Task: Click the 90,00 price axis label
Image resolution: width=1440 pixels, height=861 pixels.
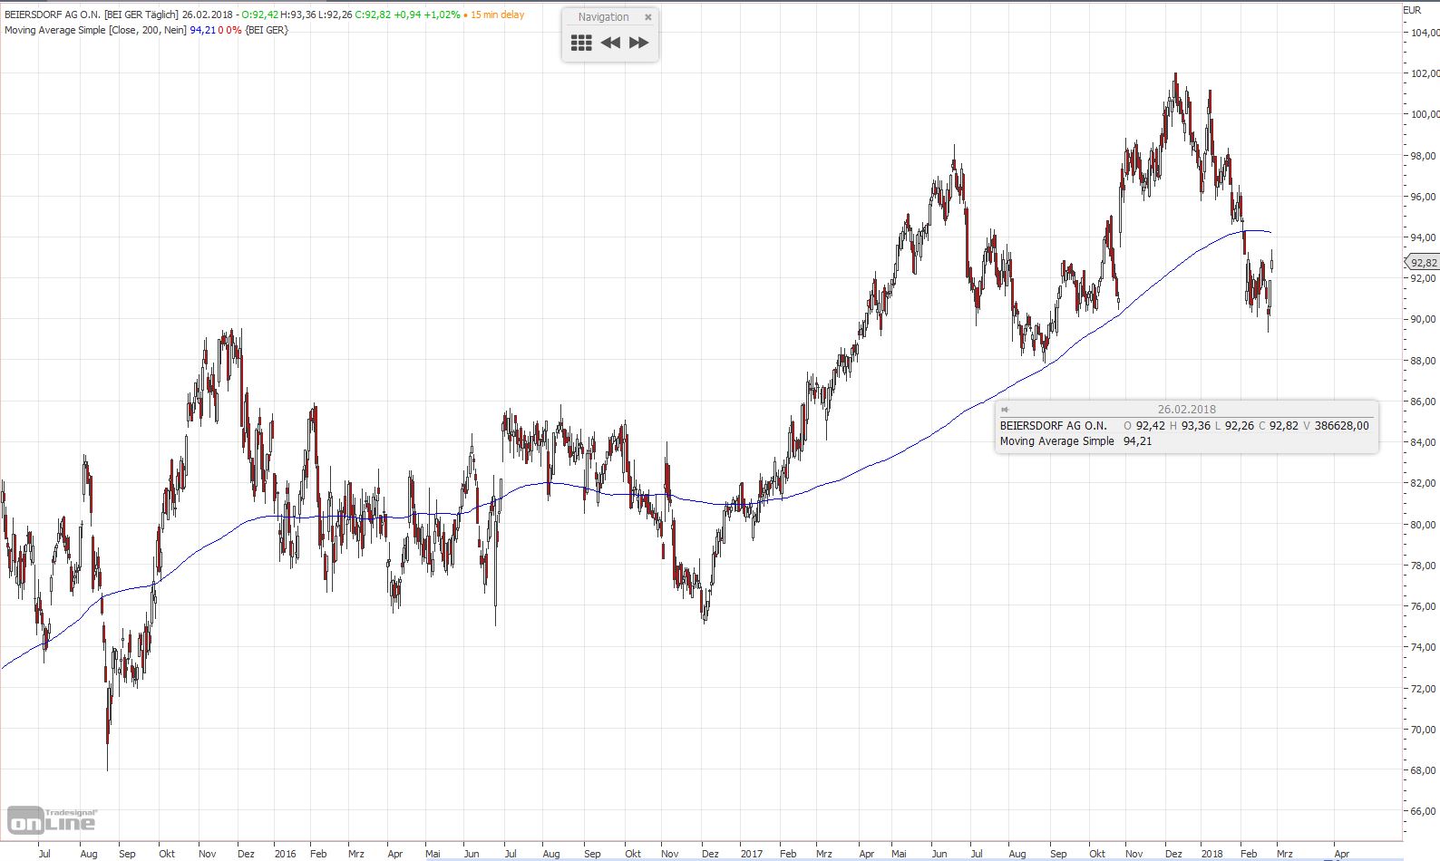Action: (x=1423, y=319)
